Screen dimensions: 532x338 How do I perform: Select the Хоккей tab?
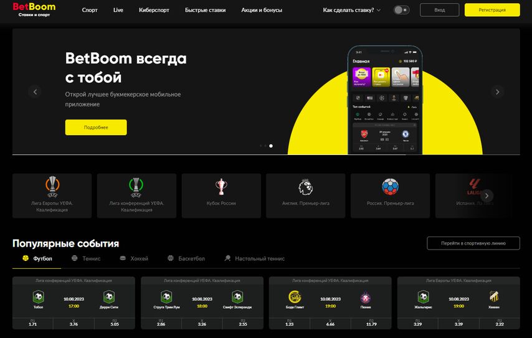(134, 259)
